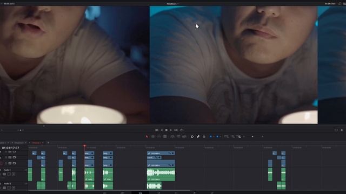Jump to the last frame of timeline
Viewport: 346px width, 194px height.
tap(176, 130)
